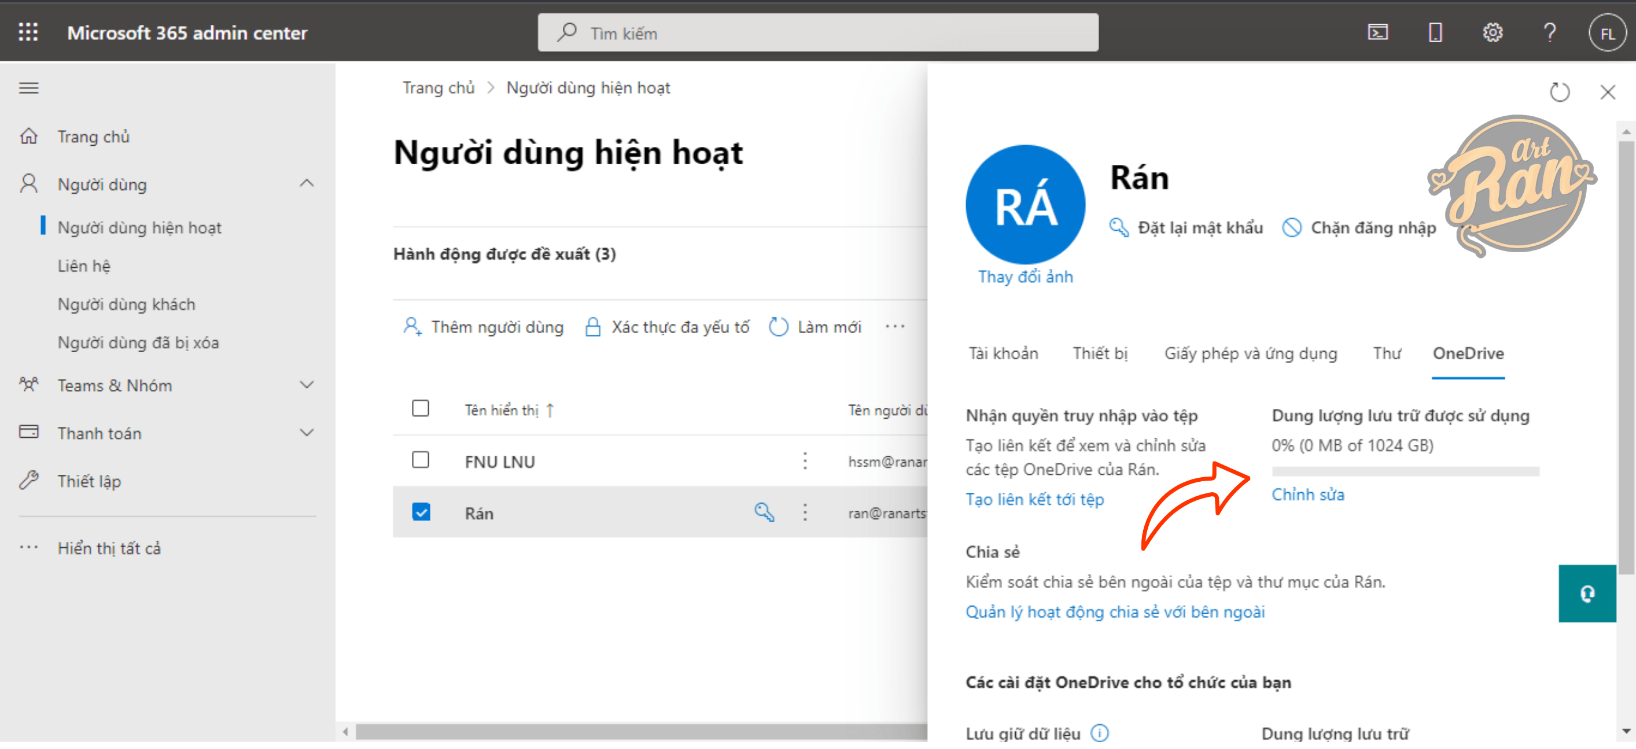This screenshot has height=749, width=1636.
Task: Collapse the navigation hamburger menu
Action: 28,87
